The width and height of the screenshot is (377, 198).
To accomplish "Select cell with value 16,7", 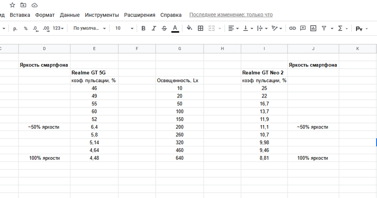I will [x=264, y=104].
